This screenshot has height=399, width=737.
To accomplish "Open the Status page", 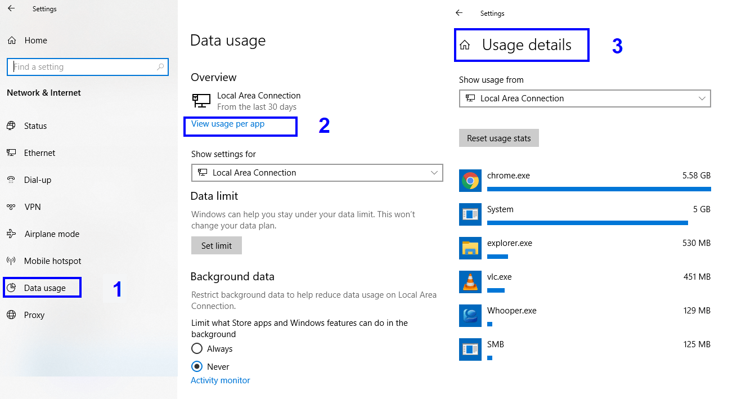I will coord(35,125).
